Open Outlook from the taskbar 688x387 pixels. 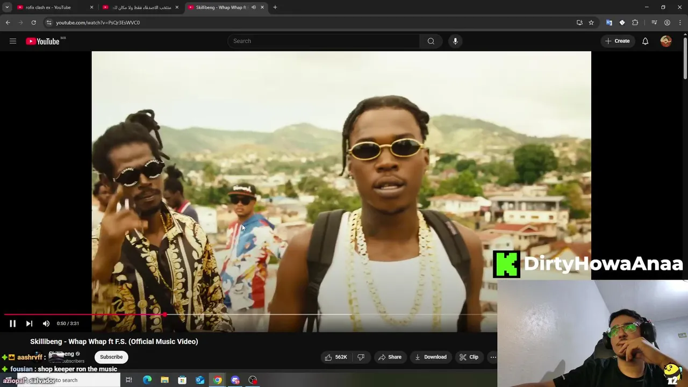pyautogui.click(x=200, y=380)
